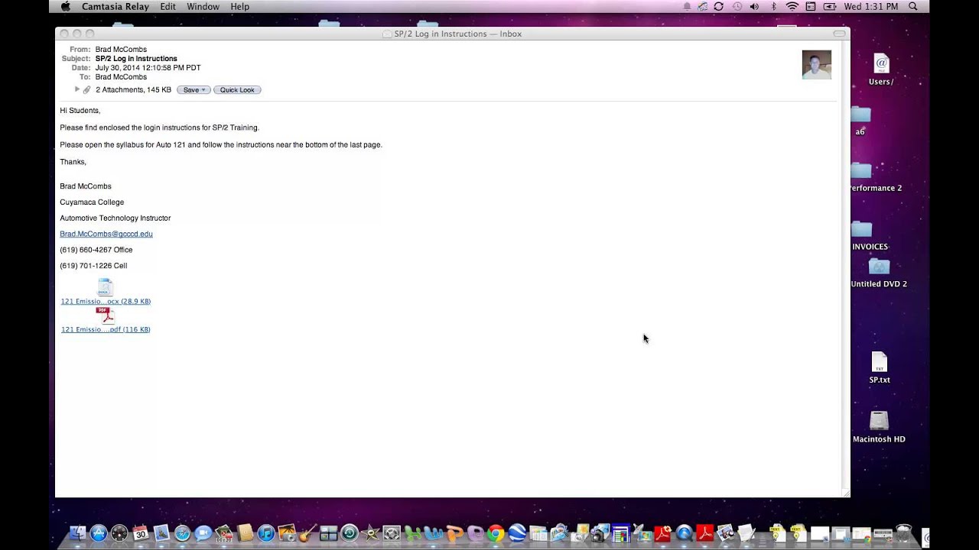
Task: Click the paperclip attachment icon
Action: click(87, 89)
